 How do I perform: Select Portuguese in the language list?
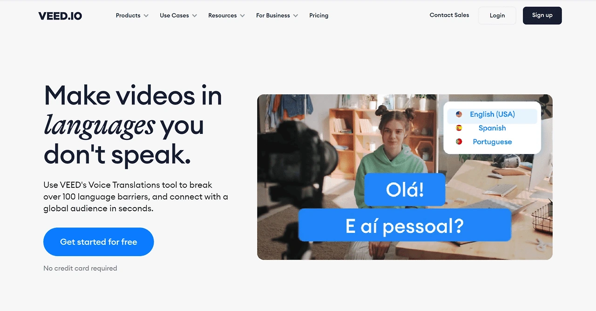[492, 142]
